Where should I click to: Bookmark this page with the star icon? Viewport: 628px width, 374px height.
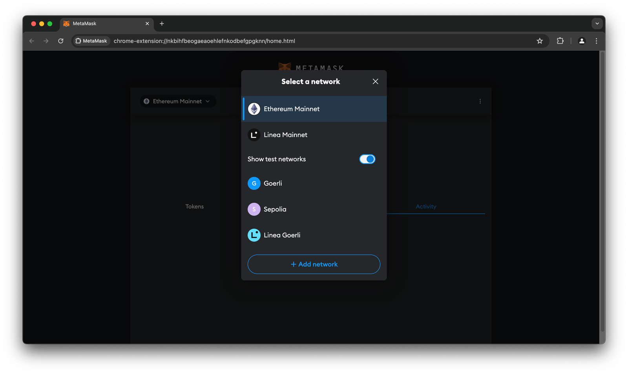(x=540, y=41)
